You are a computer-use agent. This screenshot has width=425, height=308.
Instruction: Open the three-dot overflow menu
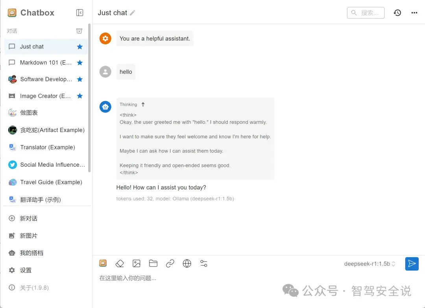(x=414, y=13)
